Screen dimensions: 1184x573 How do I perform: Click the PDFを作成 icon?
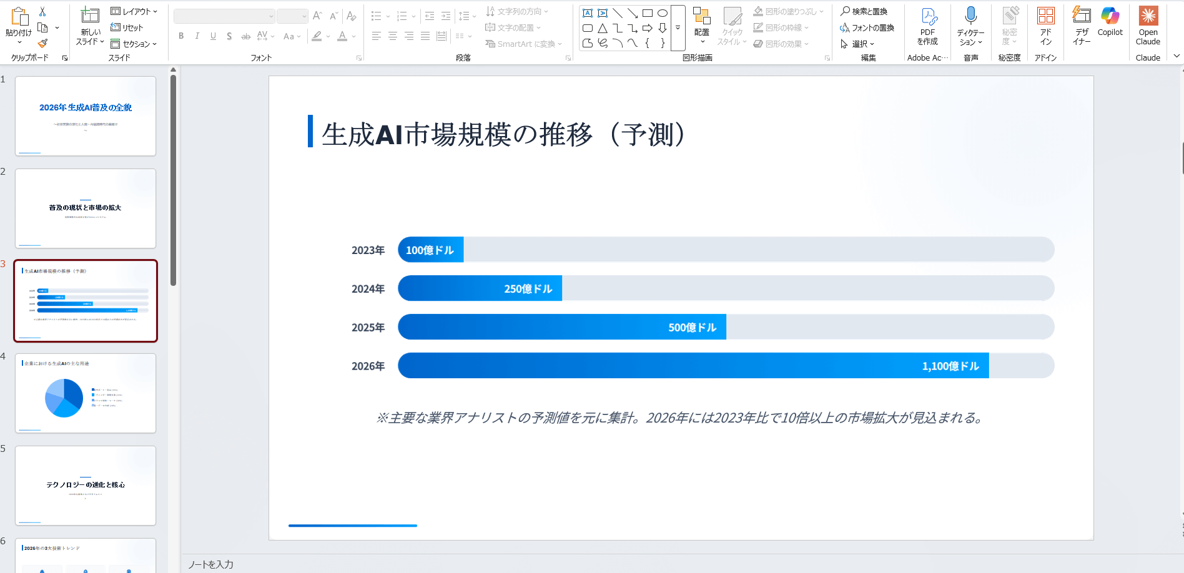(927, 25)
